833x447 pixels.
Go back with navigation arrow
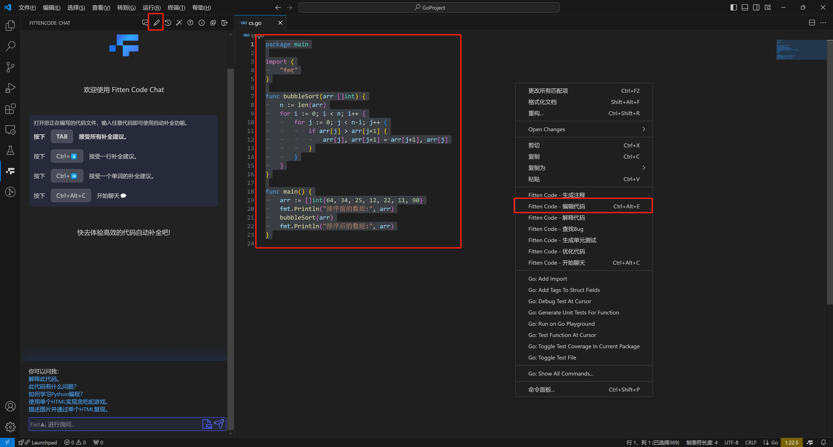(x=278, y=7)
